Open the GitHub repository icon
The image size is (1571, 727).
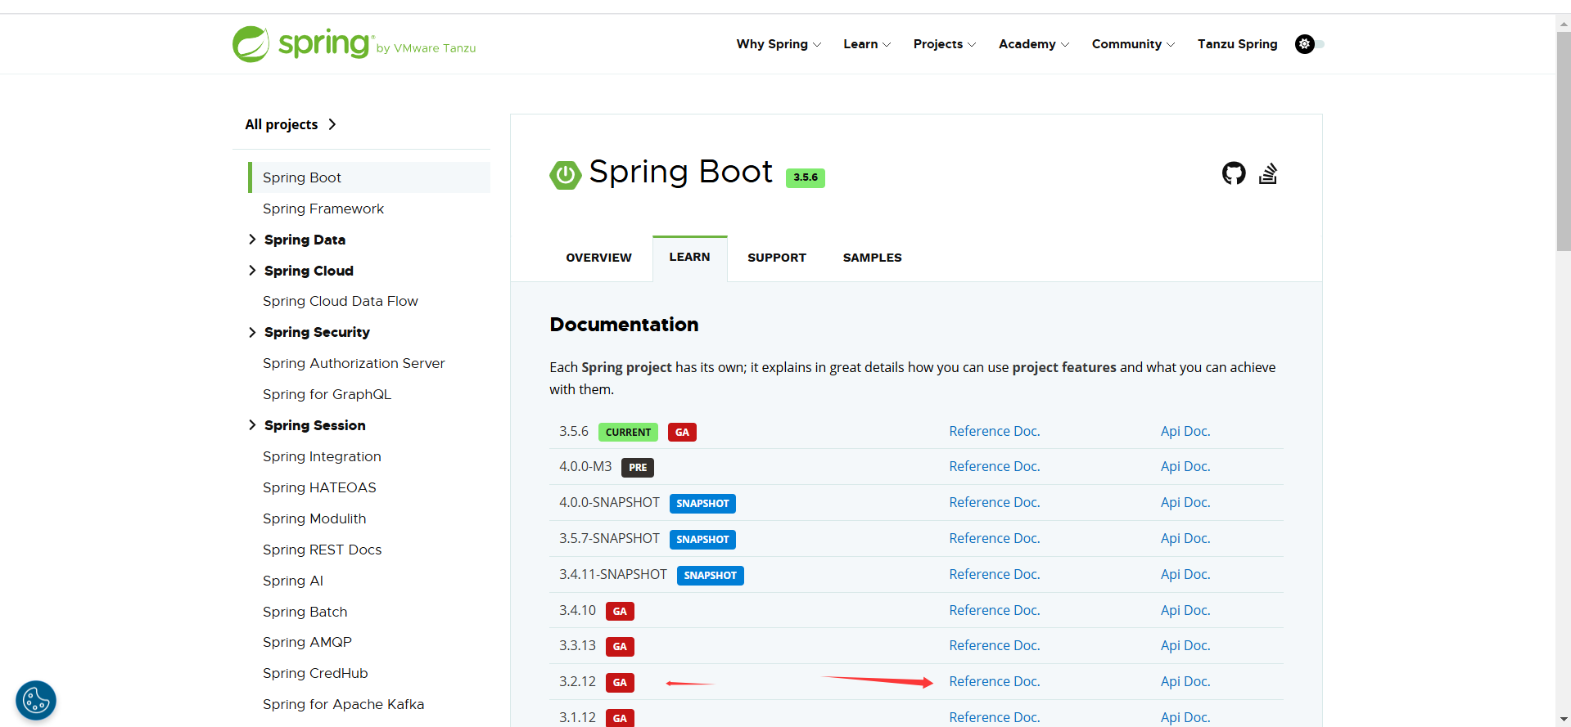pyautogui.click(x=1234, y=173)
